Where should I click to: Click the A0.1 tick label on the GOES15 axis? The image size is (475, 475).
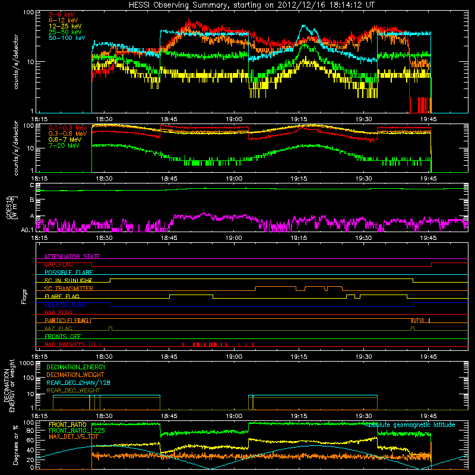pos(27,230)
